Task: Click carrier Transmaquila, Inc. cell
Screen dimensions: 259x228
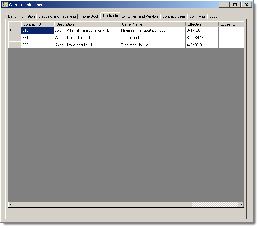Action: coord(153,45)
